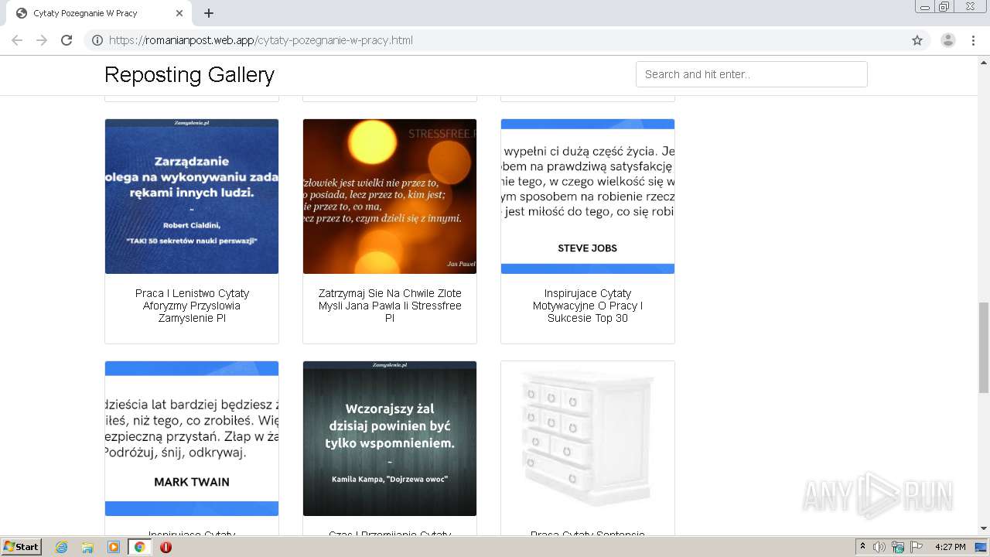
Task: Click the browser forward arrow
Action: click(x=42, y=40)
